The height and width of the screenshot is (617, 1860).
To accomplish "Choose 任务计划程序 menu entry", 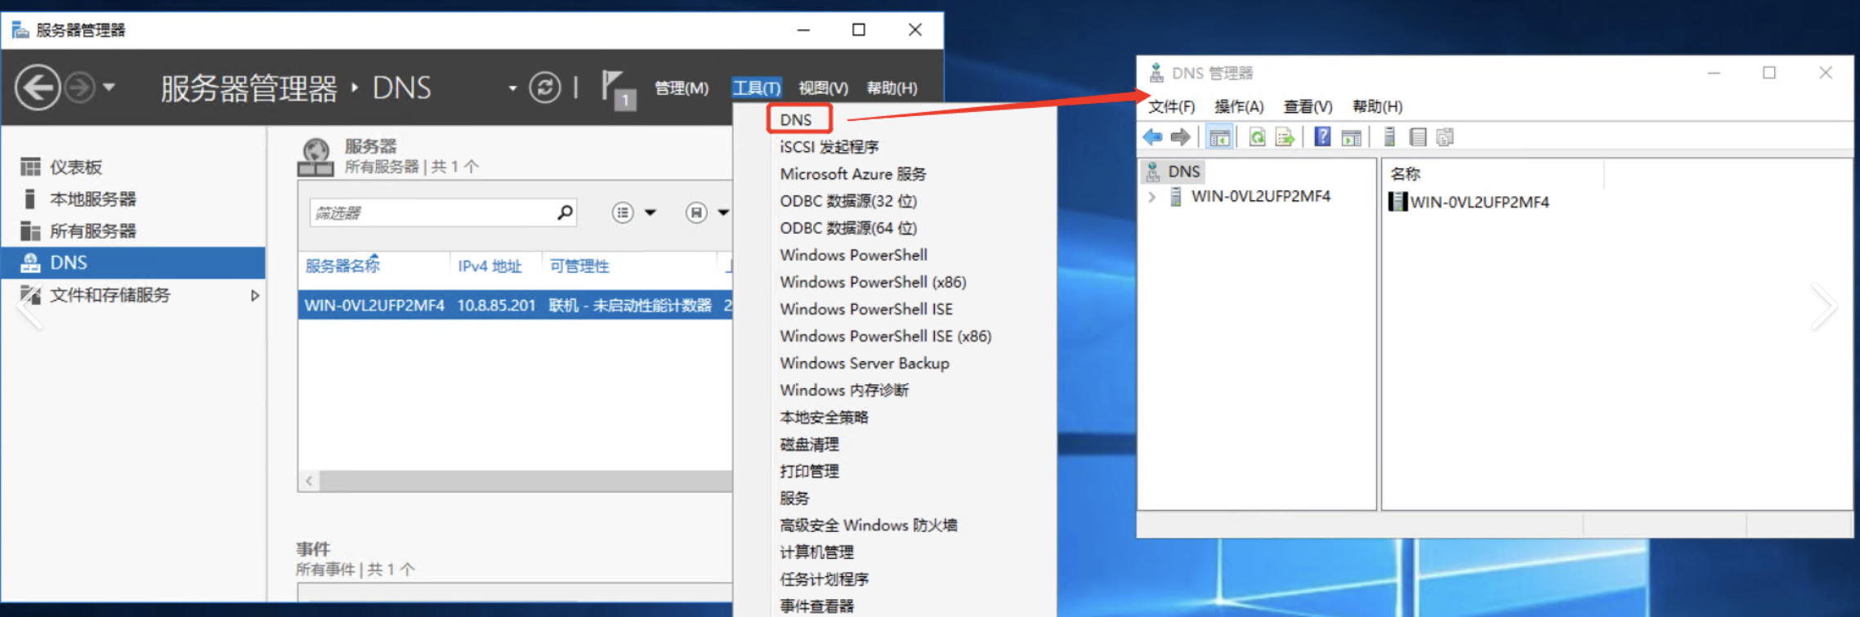I will (824, 579).
